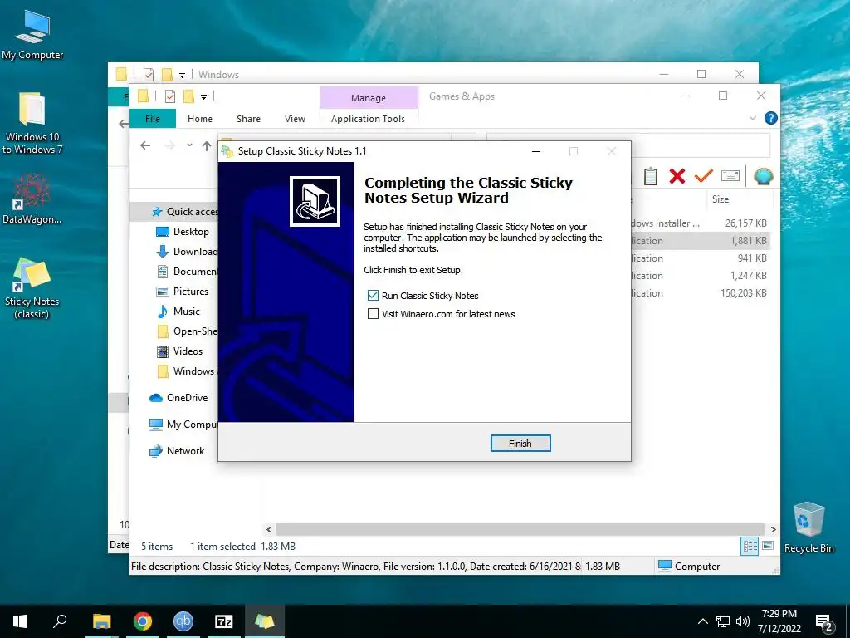Viewport: 850px width, 638px height.
Task: Open Downloads in navigation pane
Action: coord(188,252)
